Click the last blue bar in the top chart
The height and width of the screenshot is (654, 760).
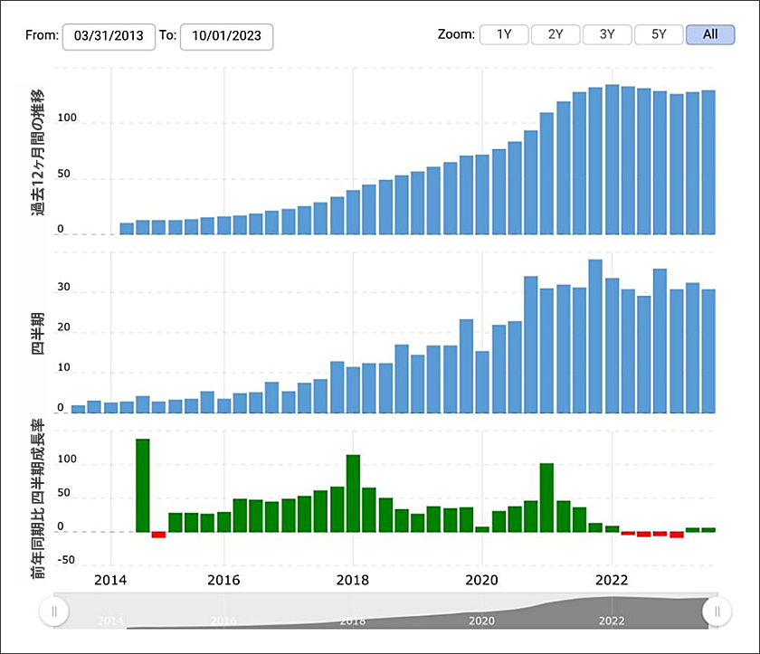click(708, 162)
